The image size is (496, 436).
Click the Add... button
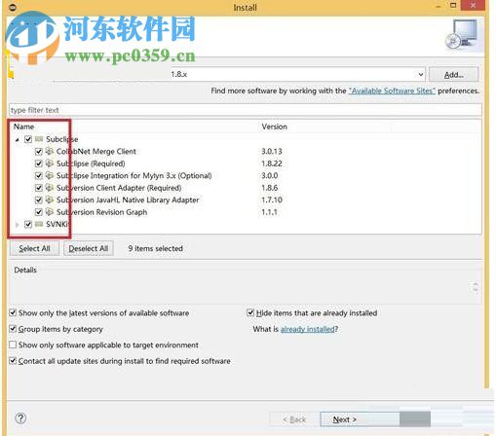454,75
